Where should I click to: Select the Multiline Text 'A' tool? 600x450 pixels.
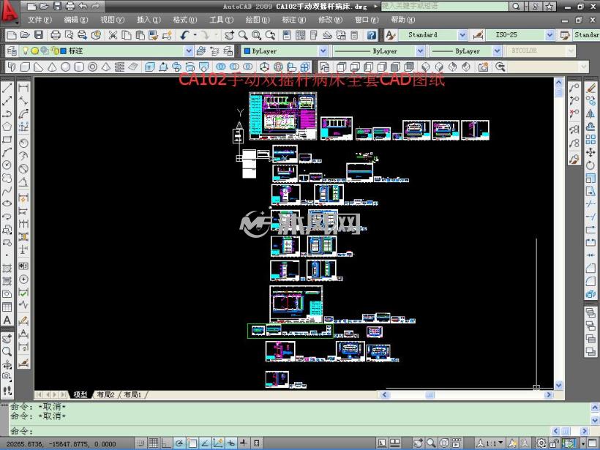(7, 320)
